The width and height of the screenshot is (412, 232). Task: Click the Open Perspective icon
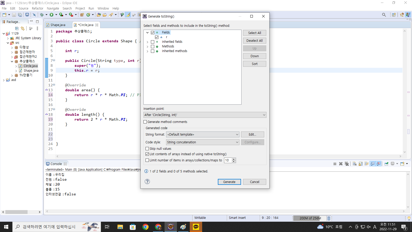point(394,15)
